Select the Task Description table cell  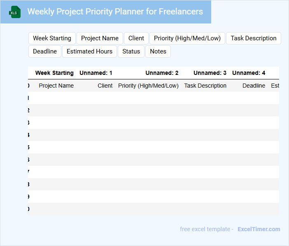click(x=205, y=86)
